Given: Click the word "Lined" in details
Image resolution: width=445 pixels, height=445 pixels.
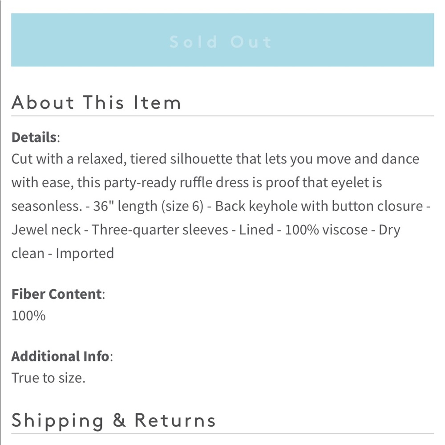Looking at the screenshot, I should pos(256,230).
